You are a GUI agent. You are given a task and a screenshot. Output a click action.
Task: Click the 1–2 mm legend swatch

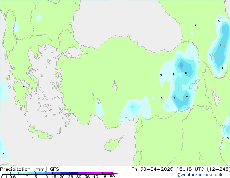pos(23,173)
